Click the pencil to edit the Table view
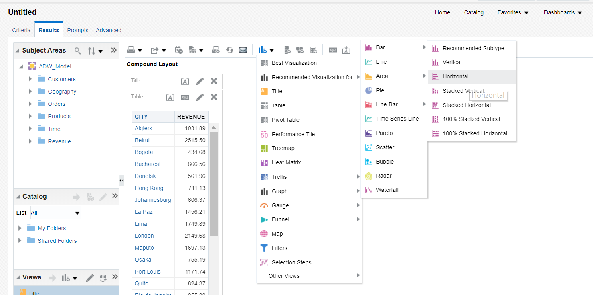 [x=200, y=97]
